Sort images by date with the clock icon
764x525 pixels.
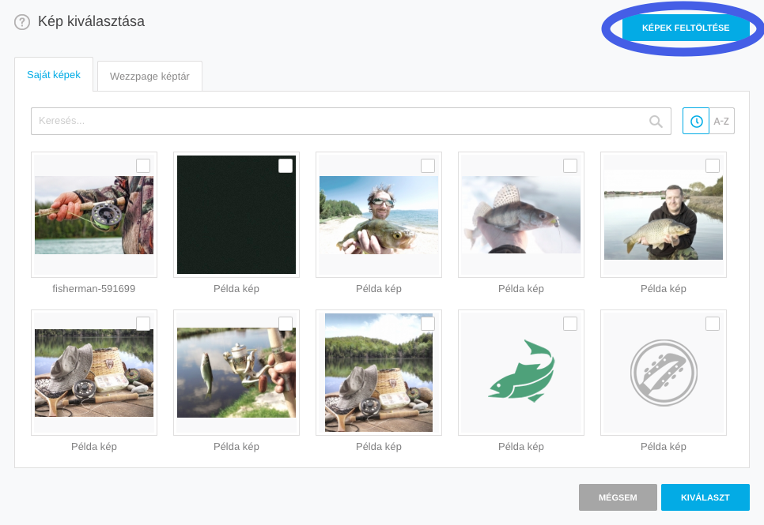coord(696,121)
